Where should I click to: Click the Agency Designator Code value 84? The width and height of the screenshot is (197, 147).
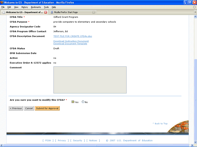(55, 27)
